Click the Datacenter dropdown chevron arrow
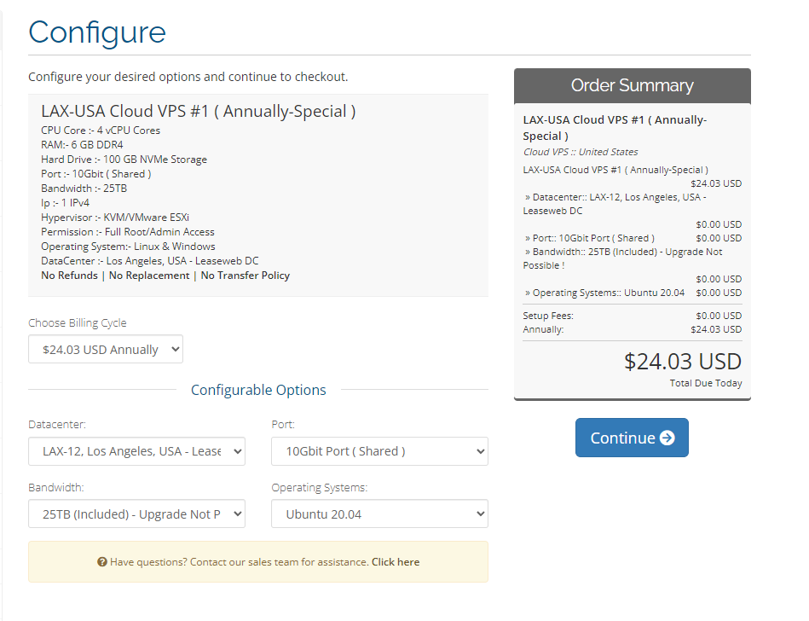The height and width of the screenshot is (621, 809). click(x=237, y=451)
